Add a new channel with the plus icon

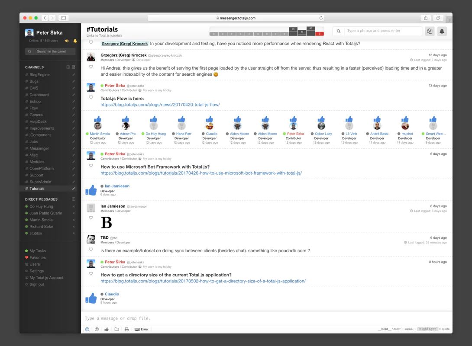[68, 67]
